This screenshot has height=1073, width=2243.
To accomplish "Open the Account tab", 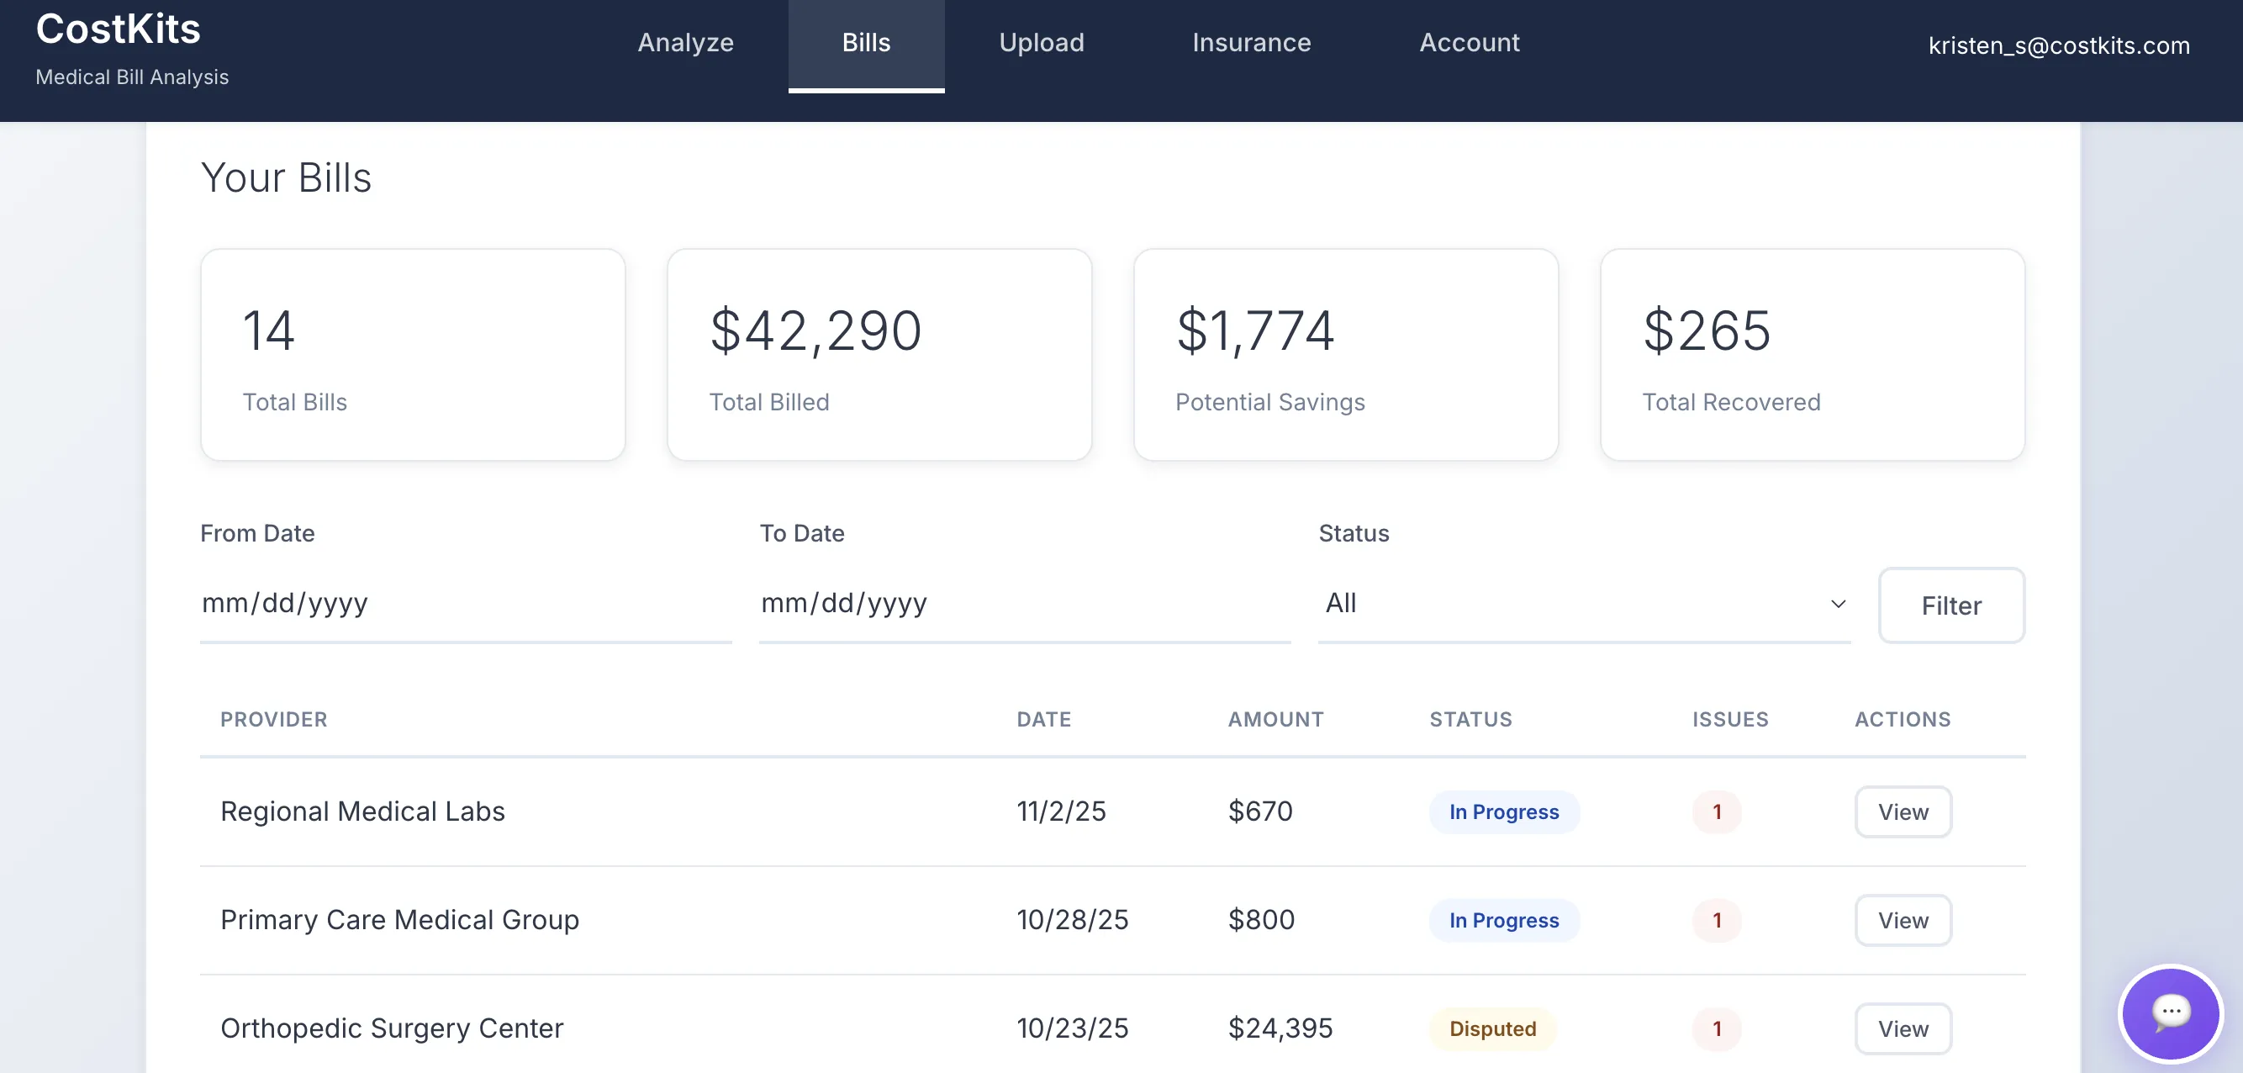I will (x=1469, y=43).
